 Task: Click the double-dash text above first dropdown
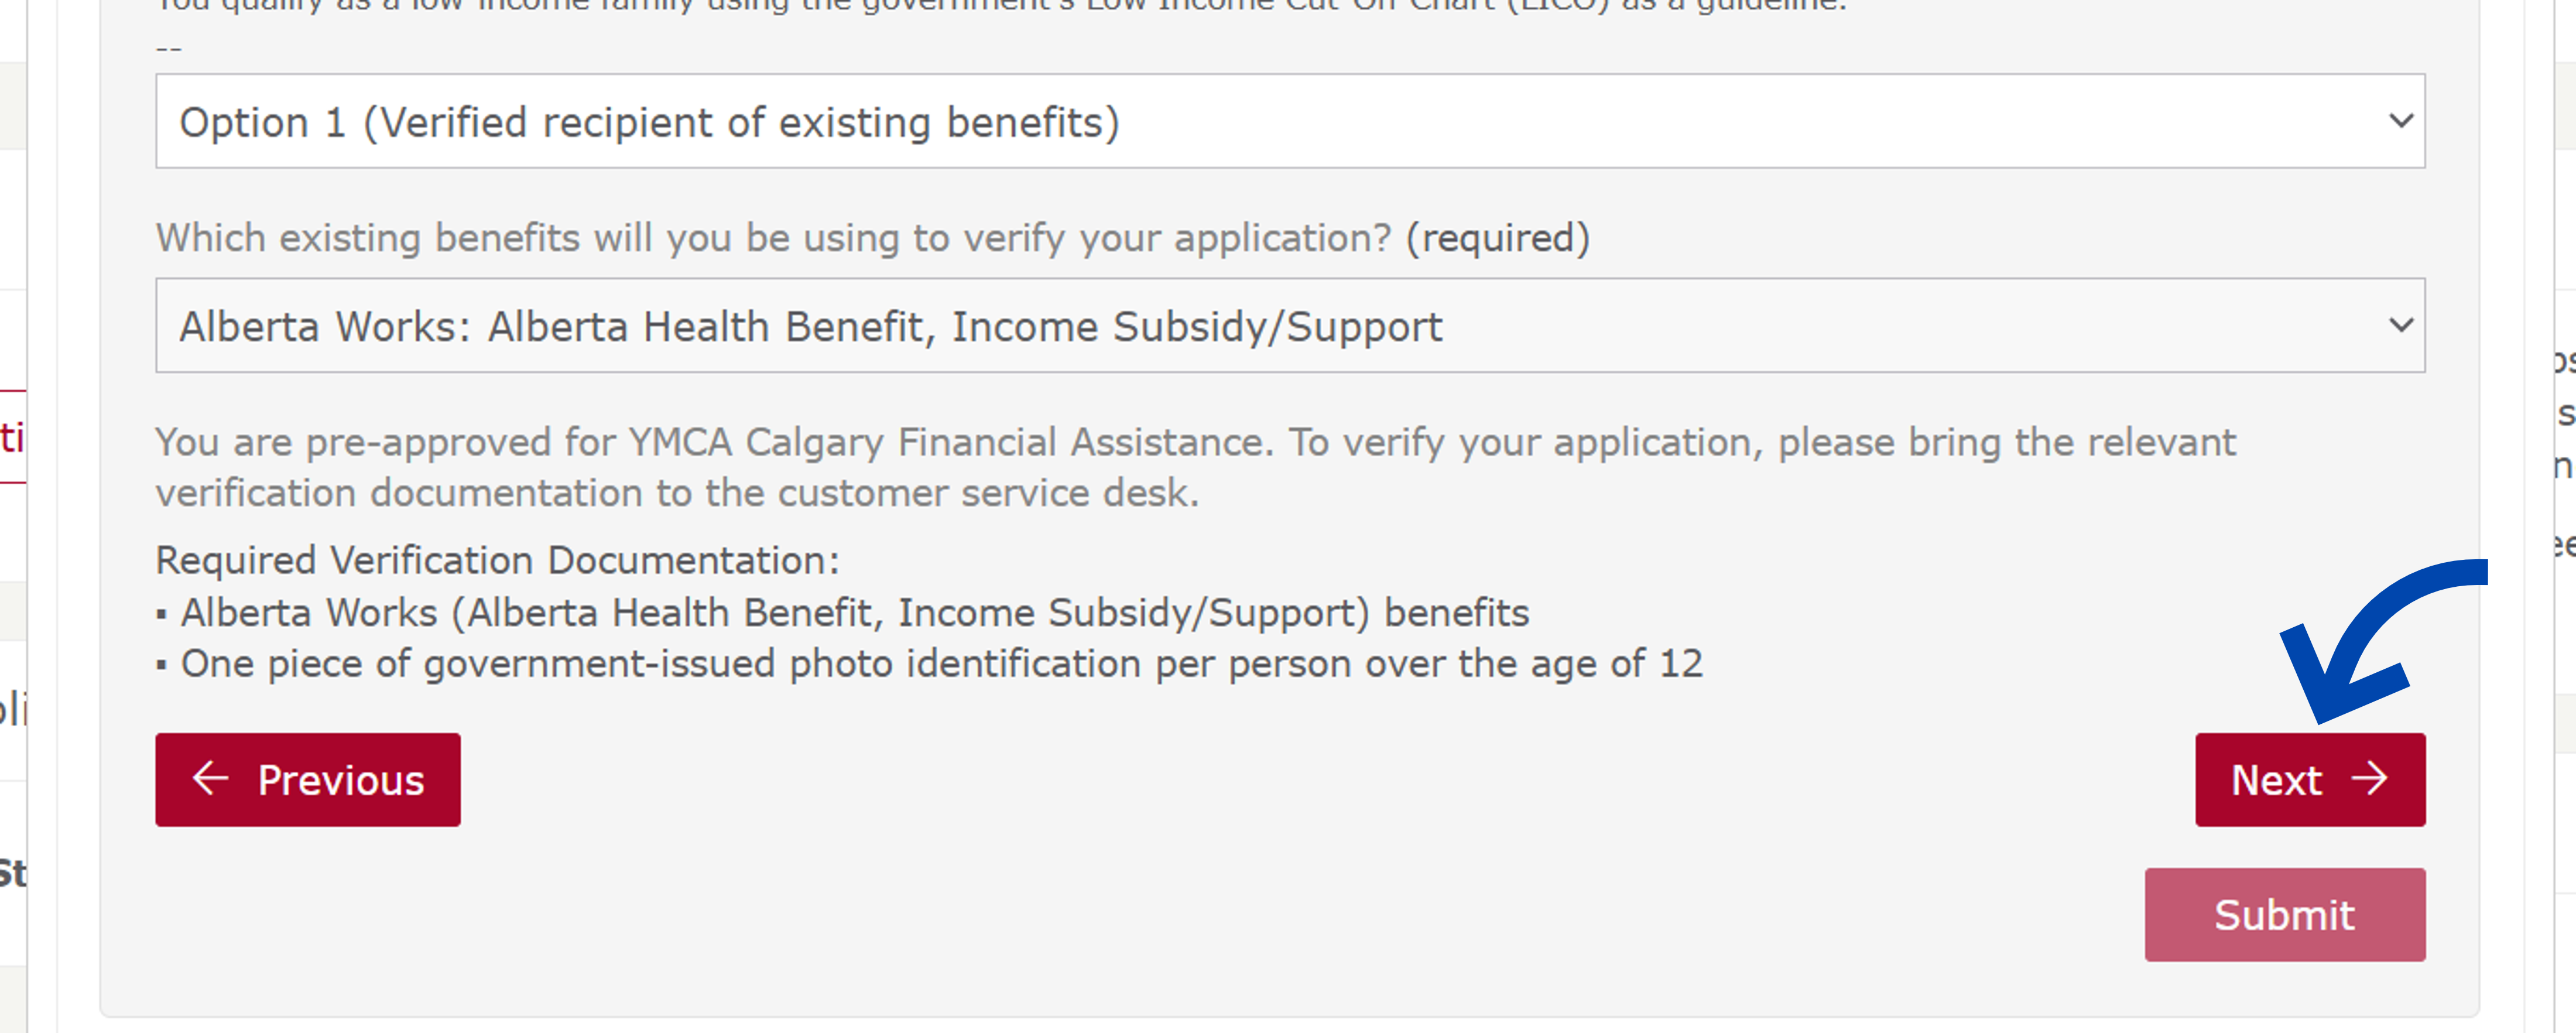168,48
